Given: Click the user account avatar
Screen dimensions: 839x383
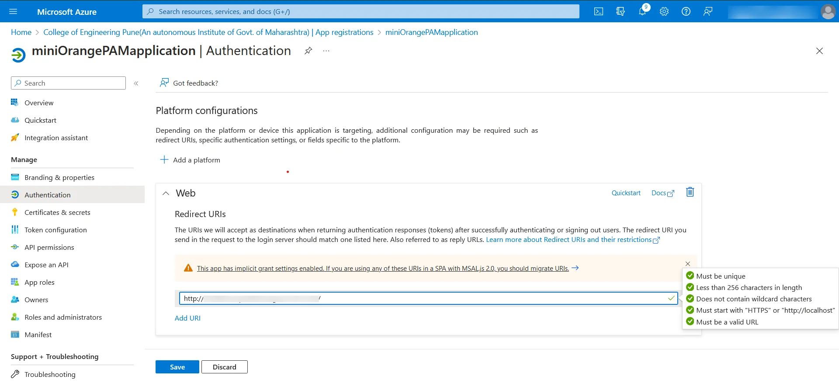Looking at the screenshot, I should (828, 11).
